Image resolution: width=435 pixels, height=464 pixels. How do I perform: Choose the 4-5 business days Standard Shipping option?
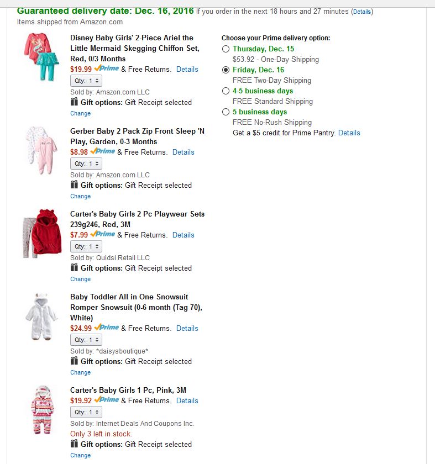[x=226, y=91]
